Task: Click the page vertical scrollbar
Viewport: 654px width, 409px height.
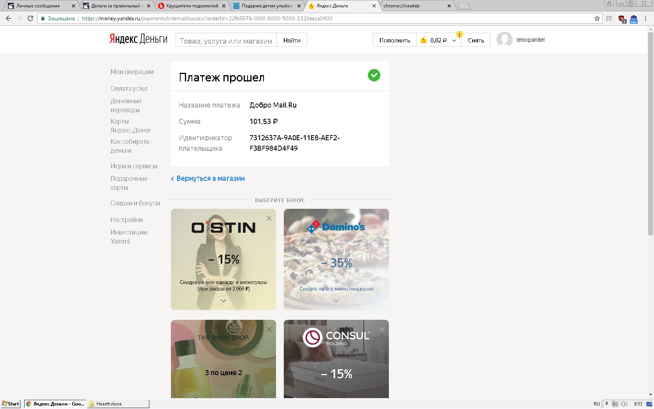Action: pos(650,134)
